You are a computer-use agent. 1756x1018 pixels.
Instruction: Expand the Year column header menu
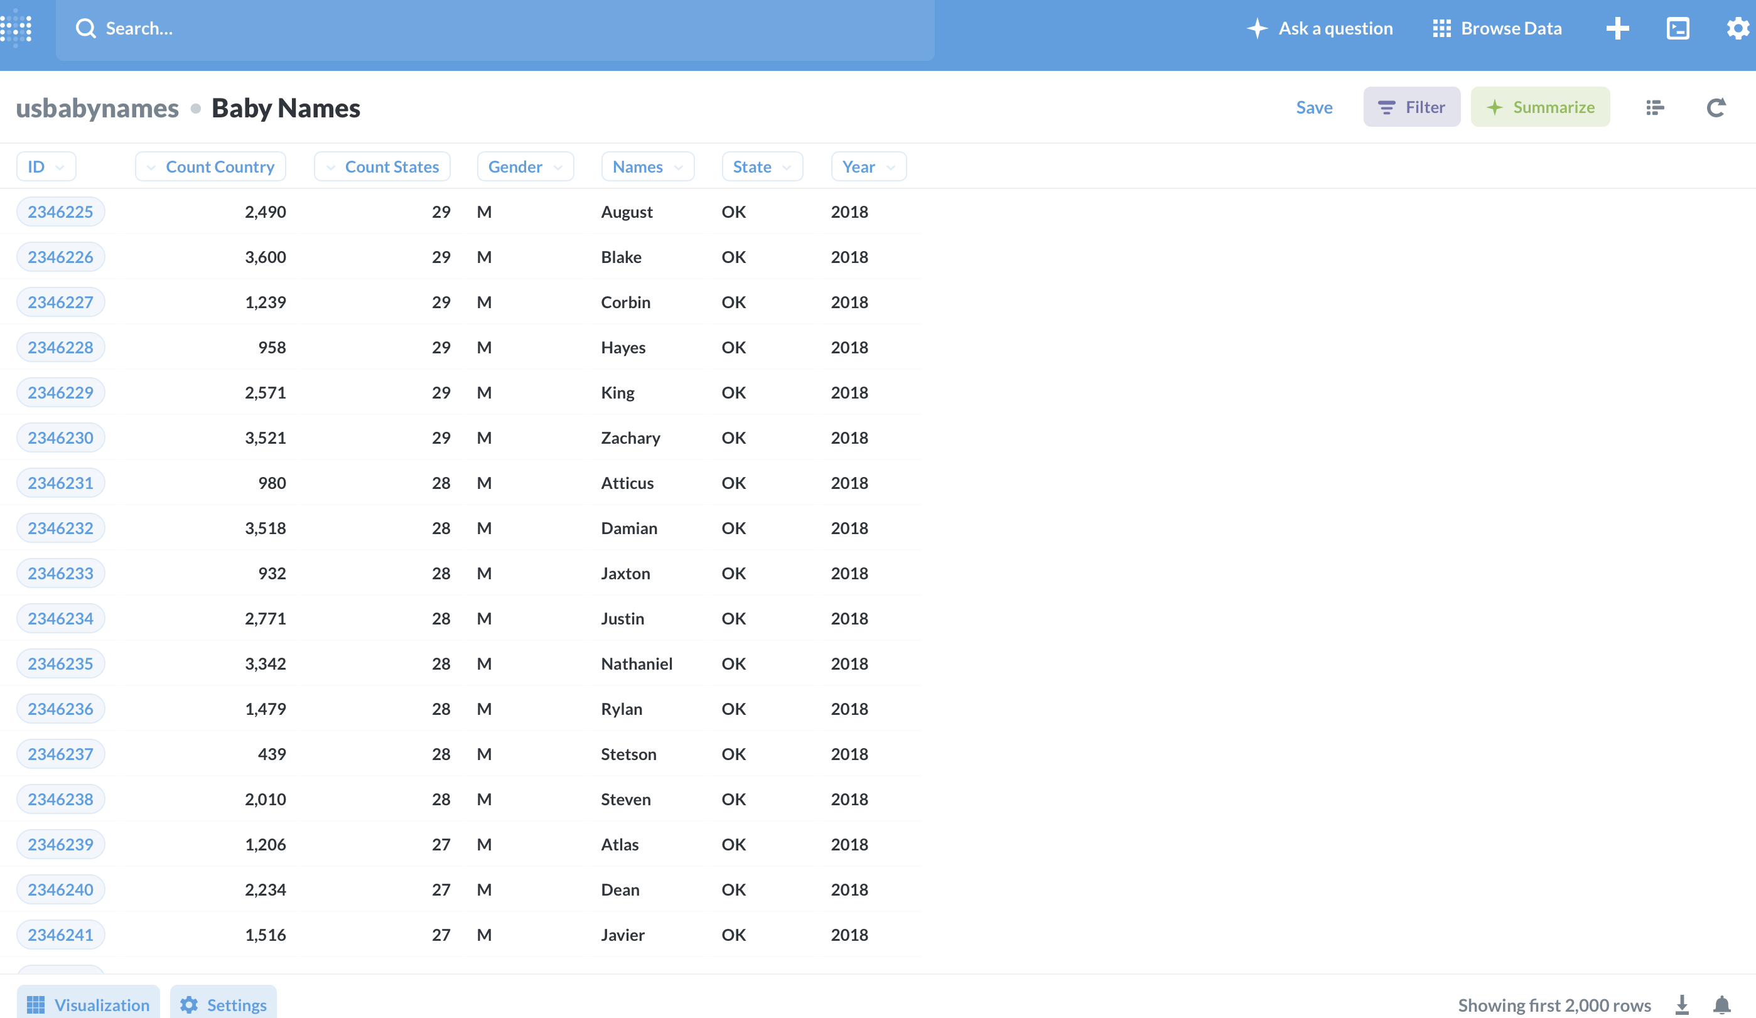pyautogui.click(x=868, y=166)
